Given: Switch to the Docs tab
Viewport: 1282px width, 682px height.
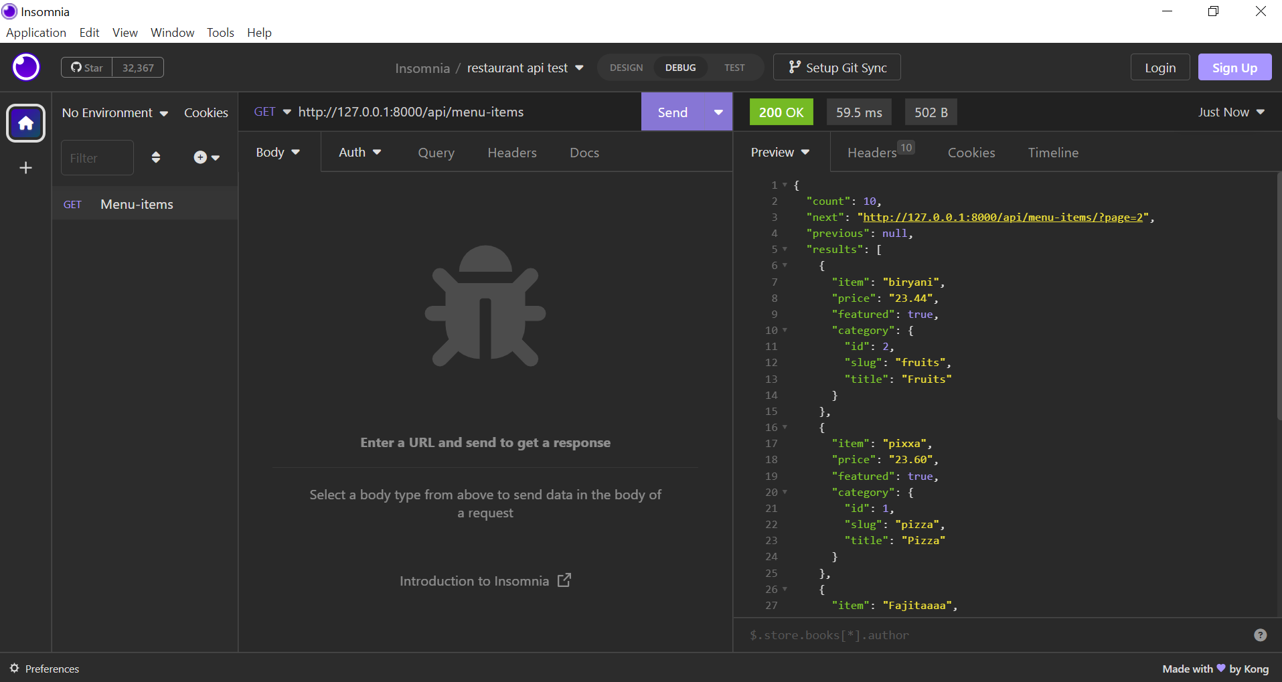Looking at the screenshot, I should [x=584, y=153].
